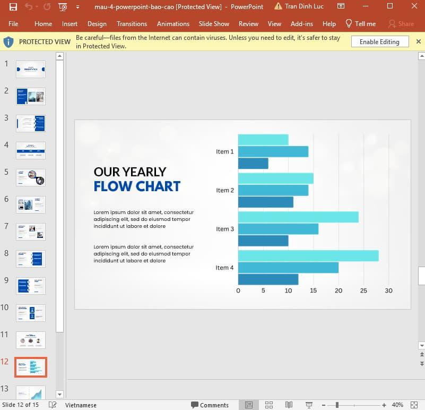425x410 pixels.
Task: Start slideshow from beginning via Quick Access Toolbar
Action: click(x=63, y=6)
